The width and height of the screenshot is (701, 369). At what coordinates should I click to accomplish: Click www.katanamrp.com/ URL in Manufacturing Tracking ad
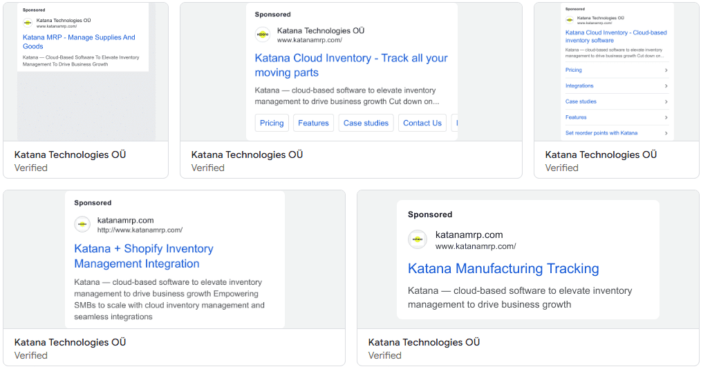476,246
